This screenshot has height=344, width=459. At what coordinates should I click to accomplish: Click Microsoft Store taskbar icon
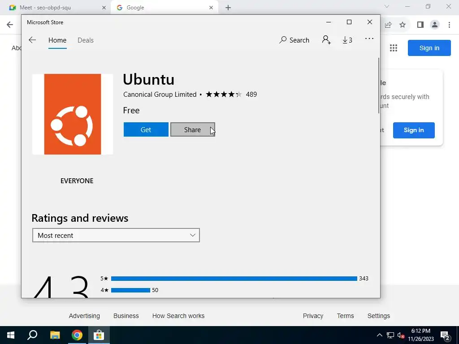point(99,335)
